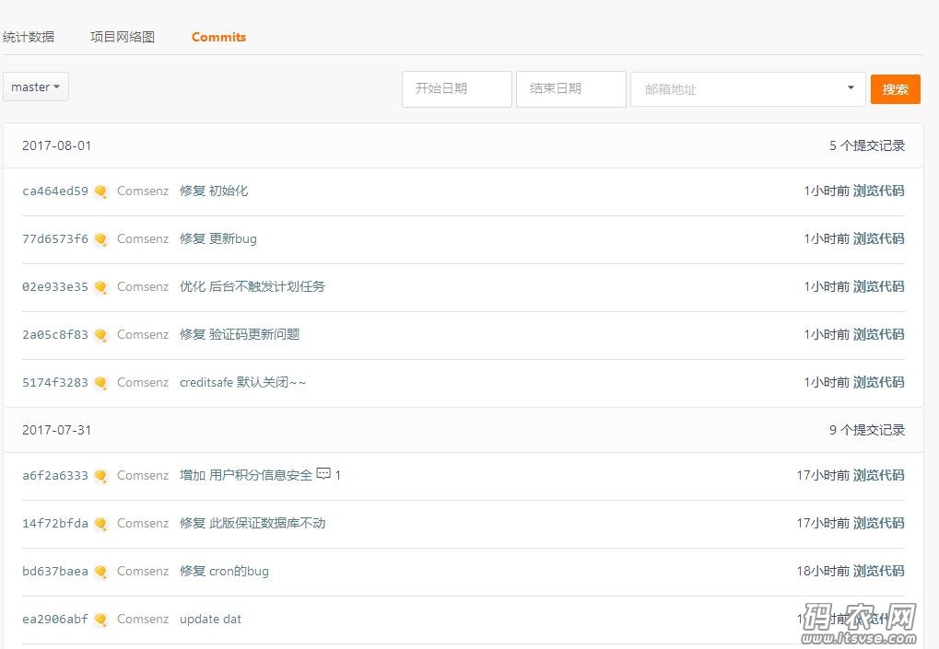The height and width of the screenshot is (649, 939).
Task: Click the 9 个提交记录 count
Action: click(x=866, y=430)
